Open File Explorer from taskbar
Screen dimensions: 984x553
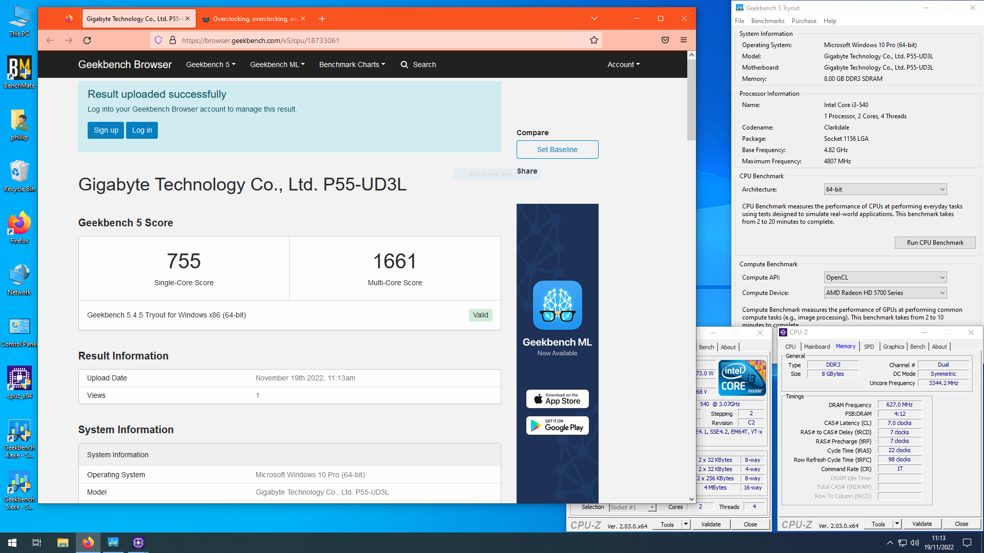pos(63,543)
